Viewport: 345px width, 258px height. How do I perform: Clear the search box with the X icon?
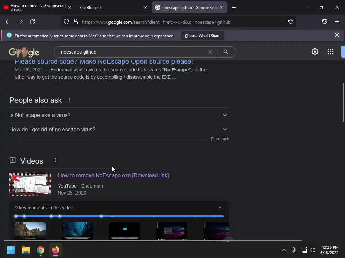click(210, 52)
